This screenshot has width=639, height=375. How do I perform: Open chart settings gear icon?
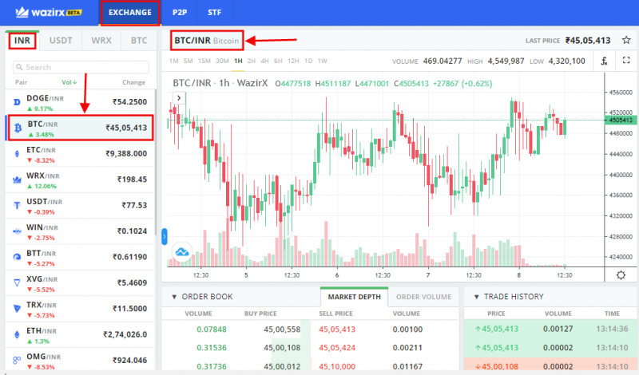click(621, 275)
